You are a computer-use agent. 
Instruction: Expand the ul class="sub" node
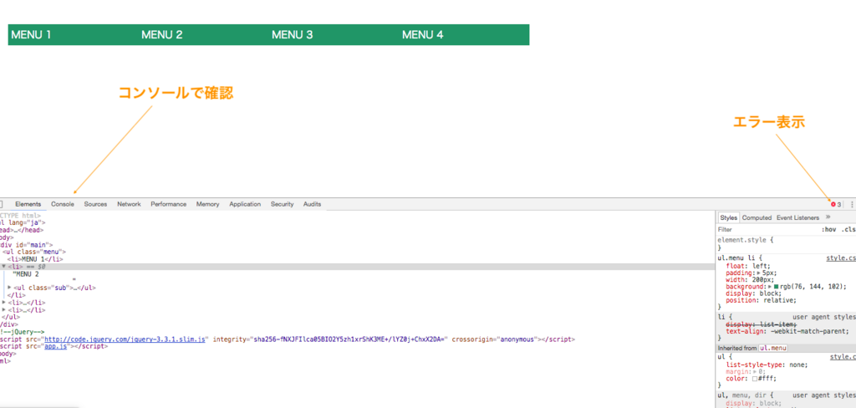tap(9, 287)
